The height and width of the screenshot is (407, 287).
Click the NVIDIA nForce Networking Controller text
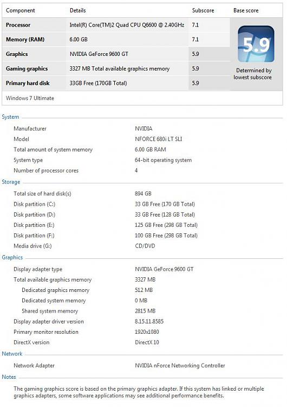pyautogui.click(x=180, y=365)
